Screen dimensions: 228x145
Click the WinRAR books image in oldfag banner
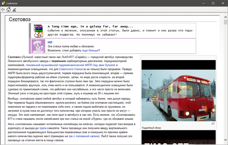click(38, 30)
